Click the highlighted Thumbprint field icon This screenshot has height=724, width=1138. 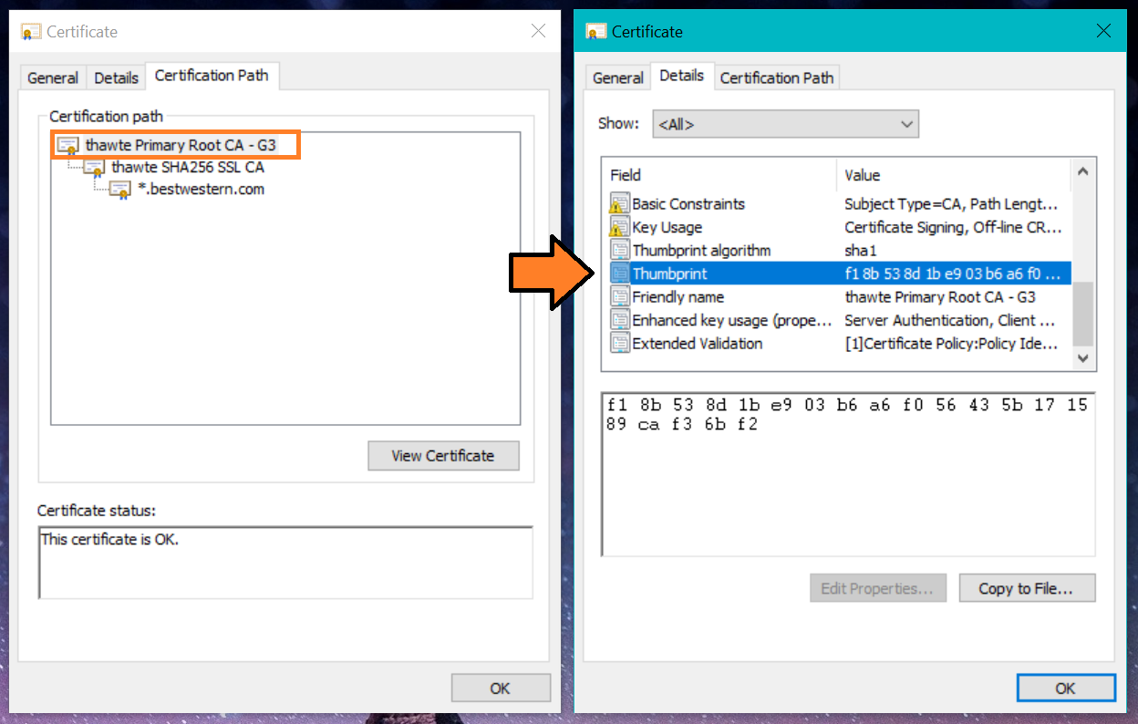coord(620,274)
